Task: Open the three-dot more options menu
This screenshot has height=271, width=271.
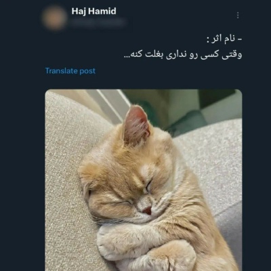Action: pyautogui.click(x=238, y=16)
